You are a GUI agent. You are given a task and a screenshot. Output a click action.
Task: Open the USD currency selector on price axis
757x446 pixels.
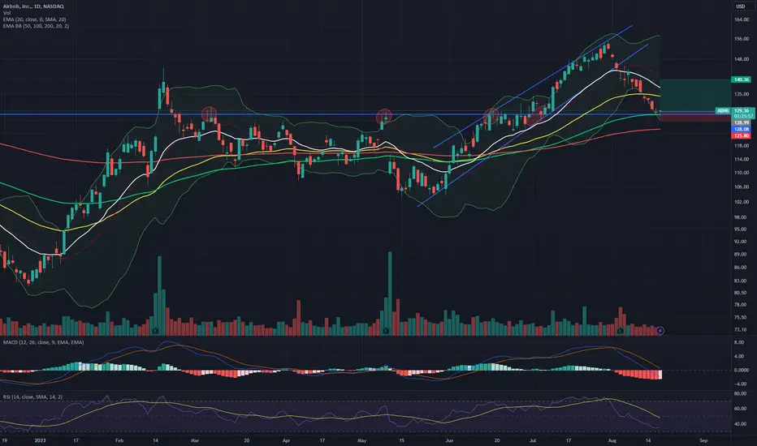(740, 6)
